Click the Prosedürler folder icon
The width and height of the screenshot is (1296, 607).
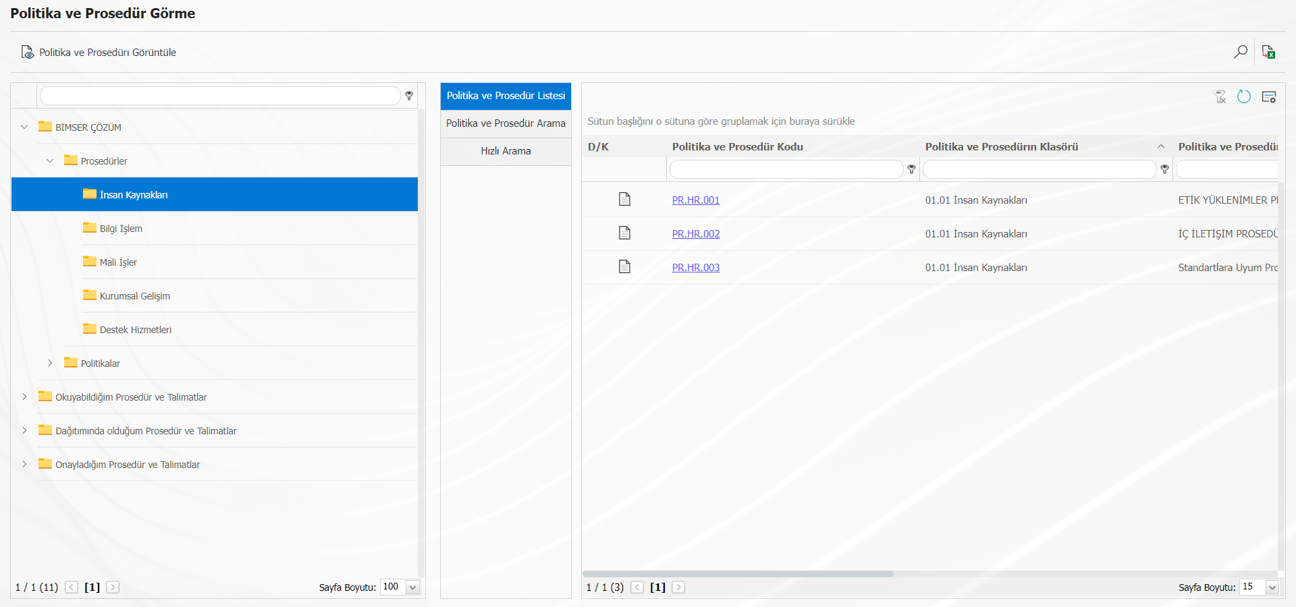71,160
